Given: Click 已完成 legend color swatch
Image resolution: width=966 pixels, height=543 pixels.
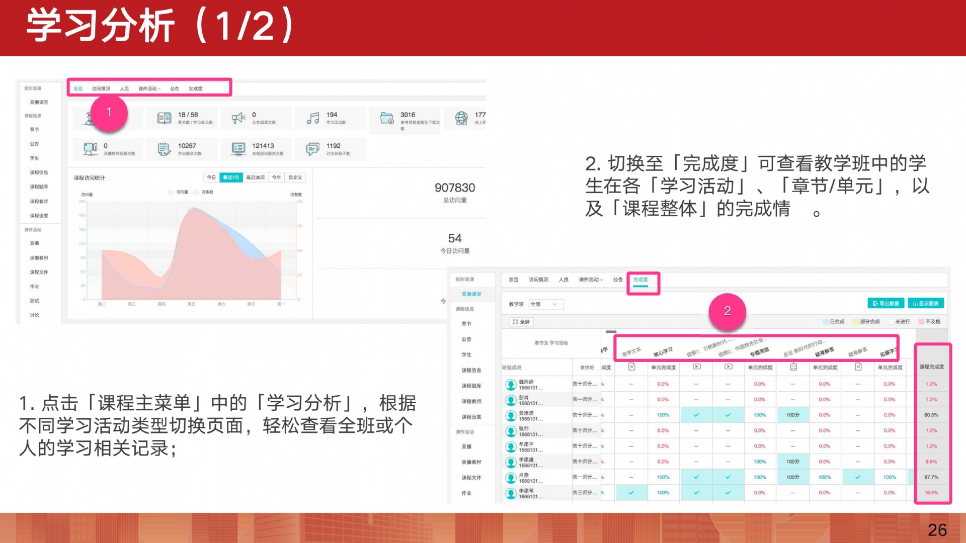Looking at the screenshot, I should click(826, 322).
